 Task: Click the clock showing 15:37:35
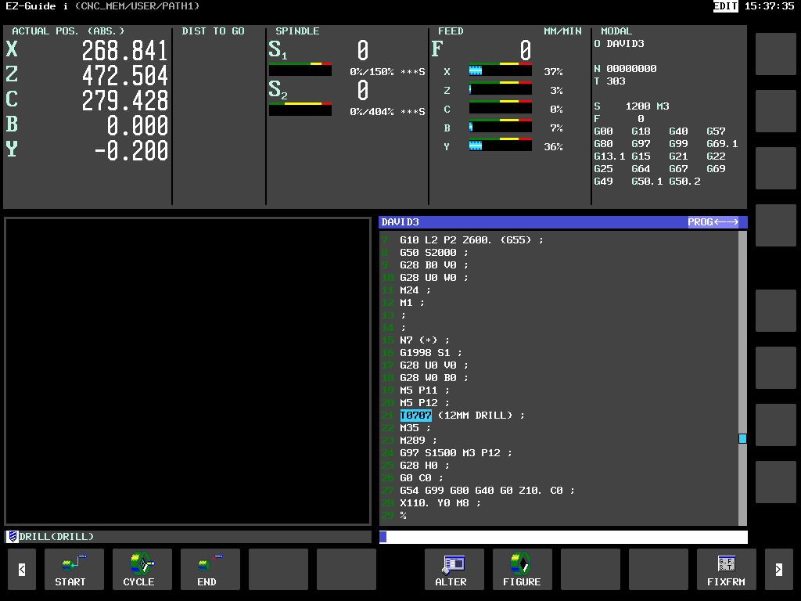[x=770, y=6]
